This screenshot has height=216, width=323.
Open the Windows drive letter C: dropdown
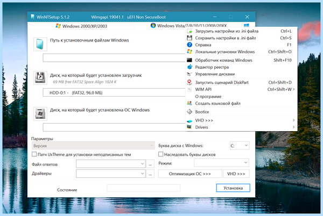click(x=240, y=146)
